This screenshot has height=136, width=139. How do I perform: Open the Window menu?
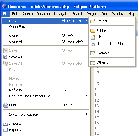click(118, 14)
